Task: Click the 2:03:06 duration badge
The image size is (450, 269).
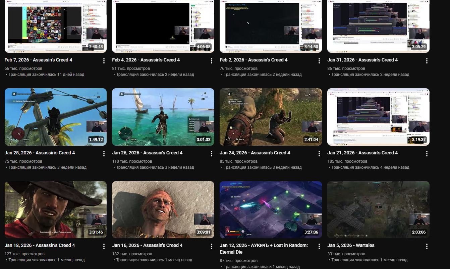Action: tap(419, 232)
